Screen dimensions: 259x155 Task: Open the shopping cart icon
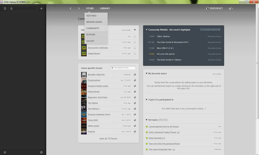(x=230, y=9)
